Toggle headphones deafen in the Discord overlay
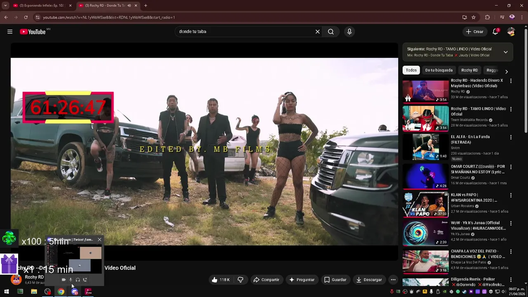The width and height of the screenshot is (528, 297). click(78, 280)
